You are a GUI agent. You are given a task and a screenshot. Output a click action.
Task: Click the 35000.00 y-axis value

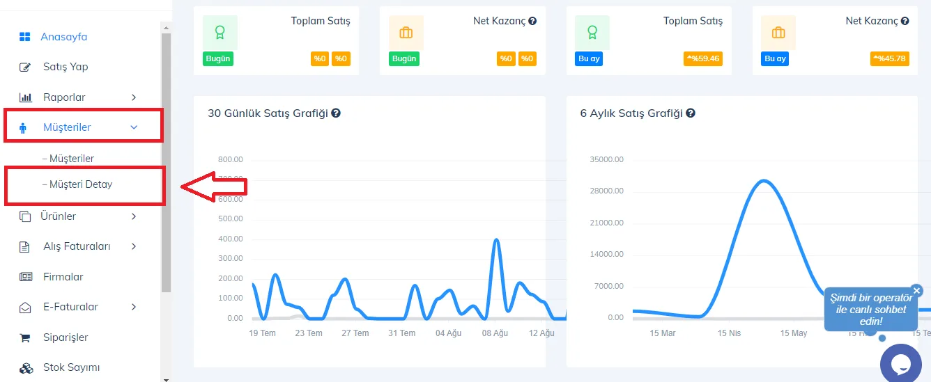(606, 159)
